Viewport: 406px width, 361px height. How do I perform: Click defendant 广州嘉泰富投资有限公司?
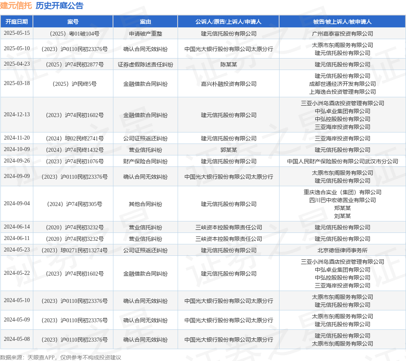342,34
